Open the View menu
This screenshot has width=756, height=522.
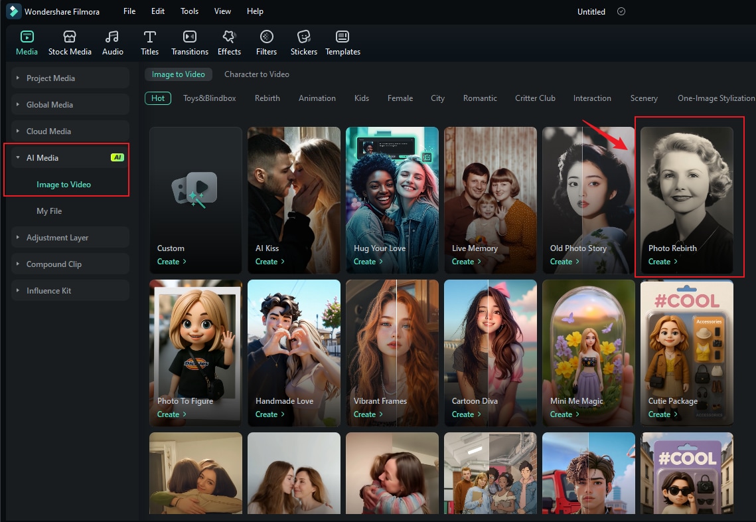coord(222,11)
